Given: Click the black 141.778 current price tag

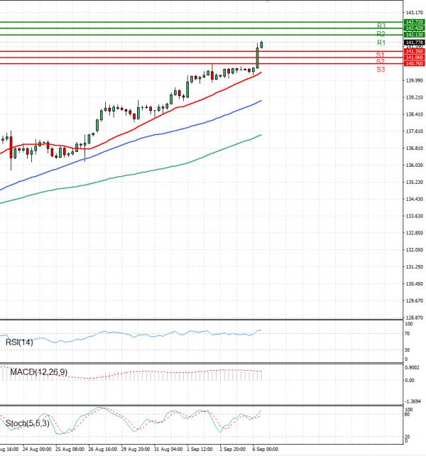Looking at the screenshot, I should coord(415,43).
